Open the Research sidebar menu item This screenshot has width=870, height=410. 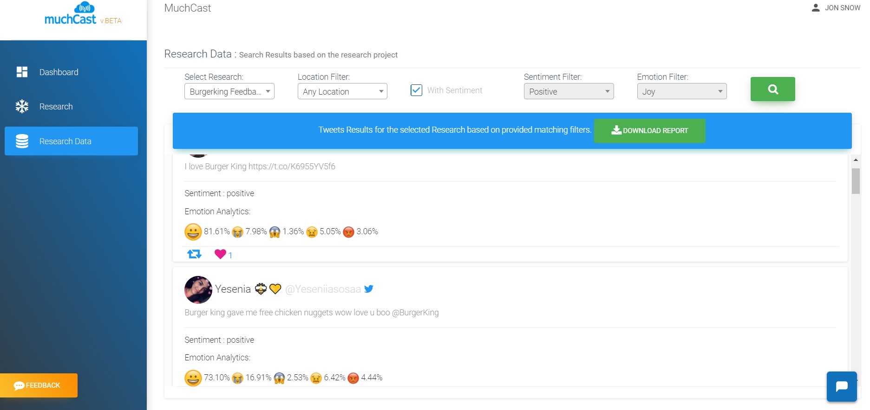56,107
